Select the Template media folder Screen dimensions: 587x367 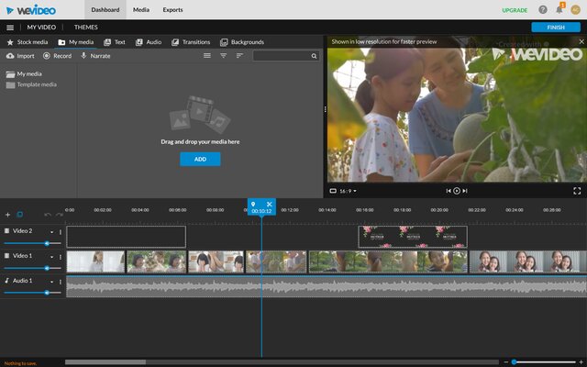pos(31,84)
